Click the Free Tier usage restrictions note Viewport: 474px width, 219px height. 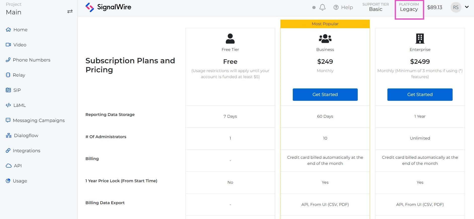pyautogui.click(x=230, y=74)
